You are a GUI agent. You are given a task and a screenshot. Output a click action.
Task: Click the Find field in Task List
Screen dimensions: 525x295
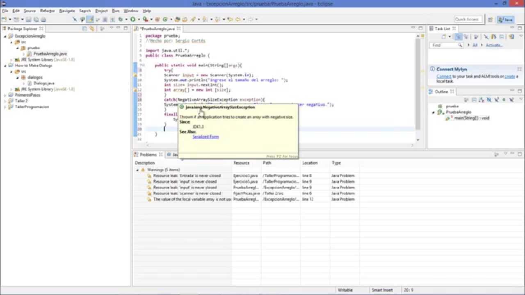click(x=446, y=45)
